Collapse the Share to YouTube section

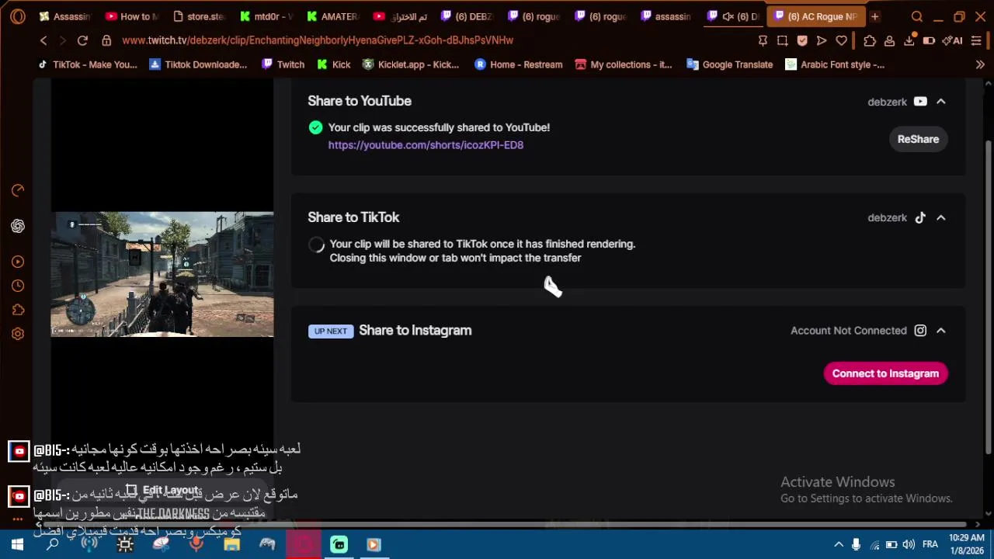940,102
